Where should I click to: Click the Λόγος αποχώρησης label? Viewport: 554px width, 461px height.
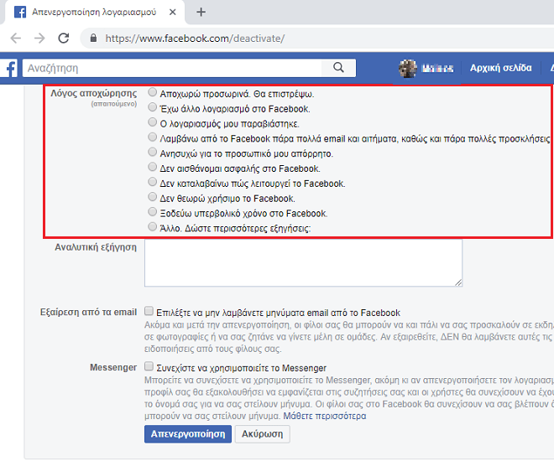[94, 94]
